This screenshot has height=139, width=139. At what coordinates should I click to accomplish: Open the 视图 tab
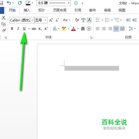(122, 10)
